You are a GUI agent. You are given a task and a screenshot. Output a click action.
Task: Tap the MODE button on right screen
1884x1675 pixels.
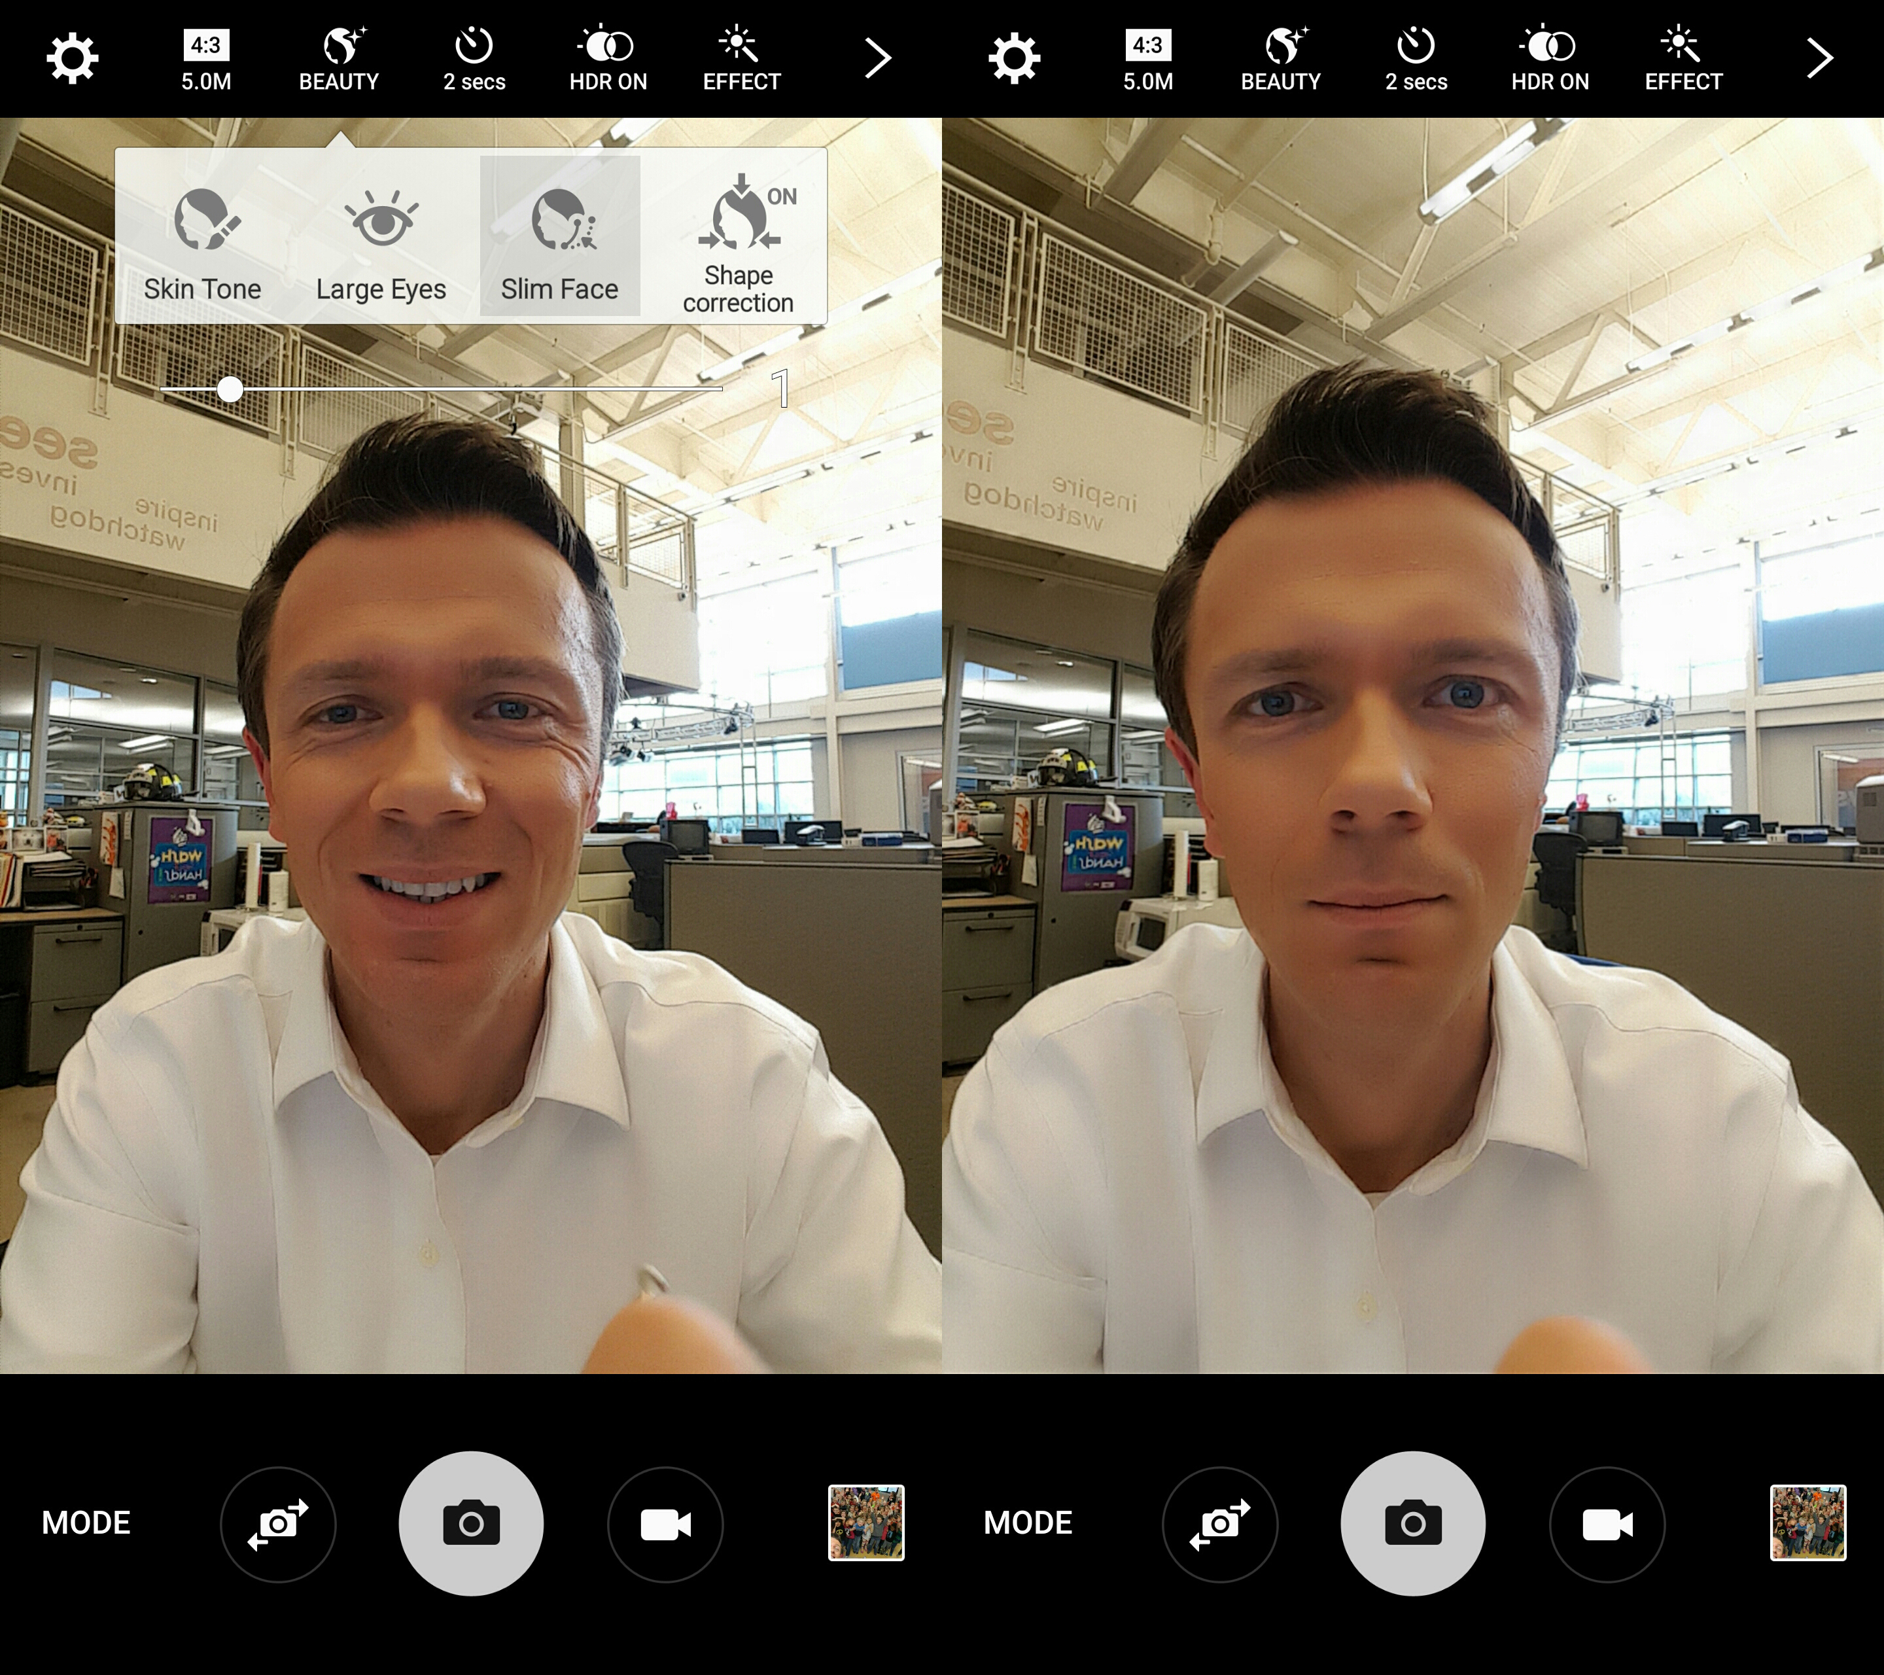pyautogui.click(x=1028, y=1523)
